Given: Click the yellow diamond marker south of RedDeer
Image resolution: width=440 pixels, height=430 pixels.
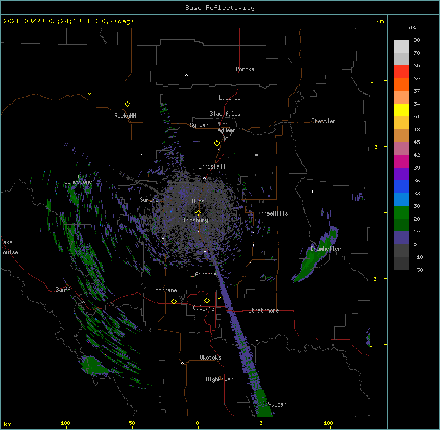Looking at the screenshot, I should tap(217, 144).
